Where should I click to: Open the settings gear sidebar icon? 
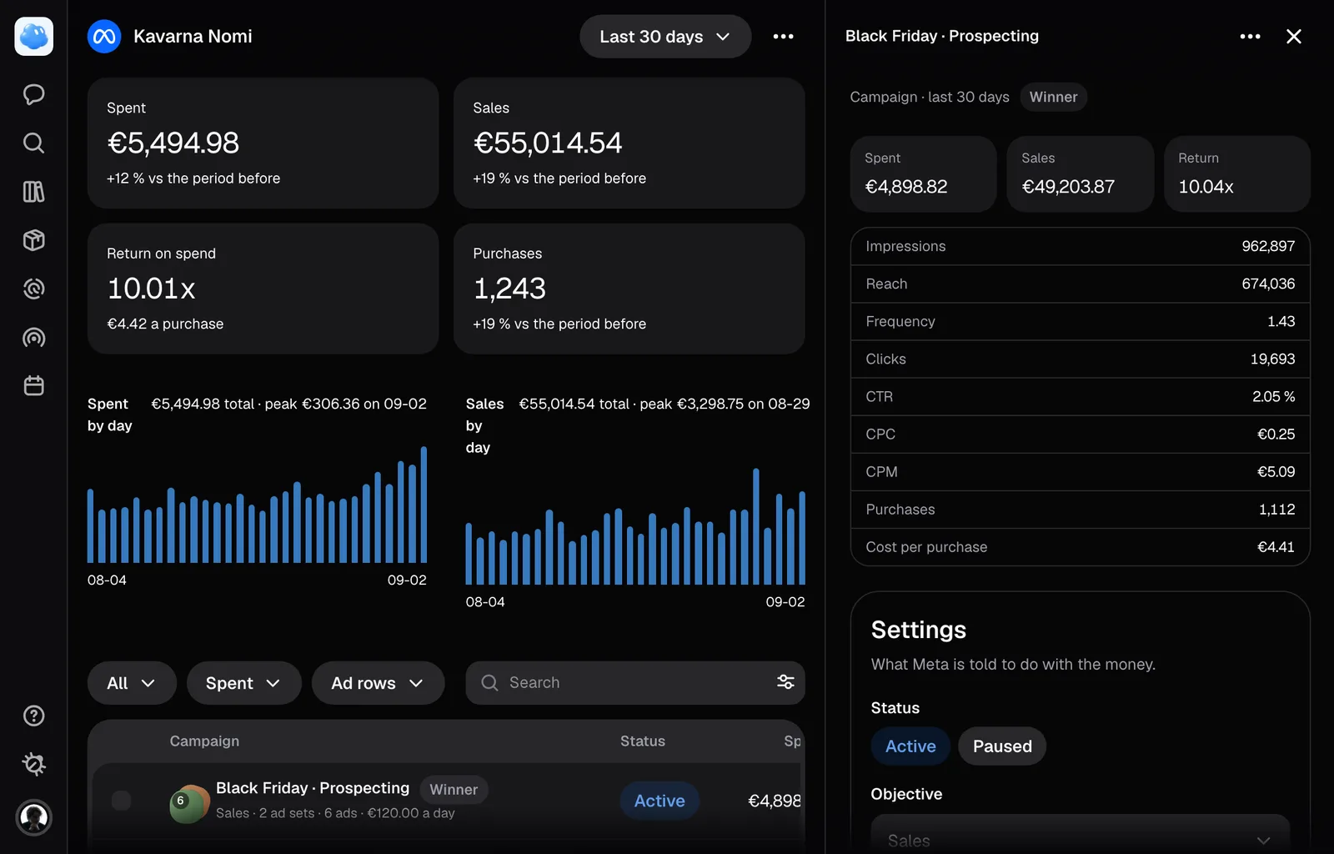(33, 764)
